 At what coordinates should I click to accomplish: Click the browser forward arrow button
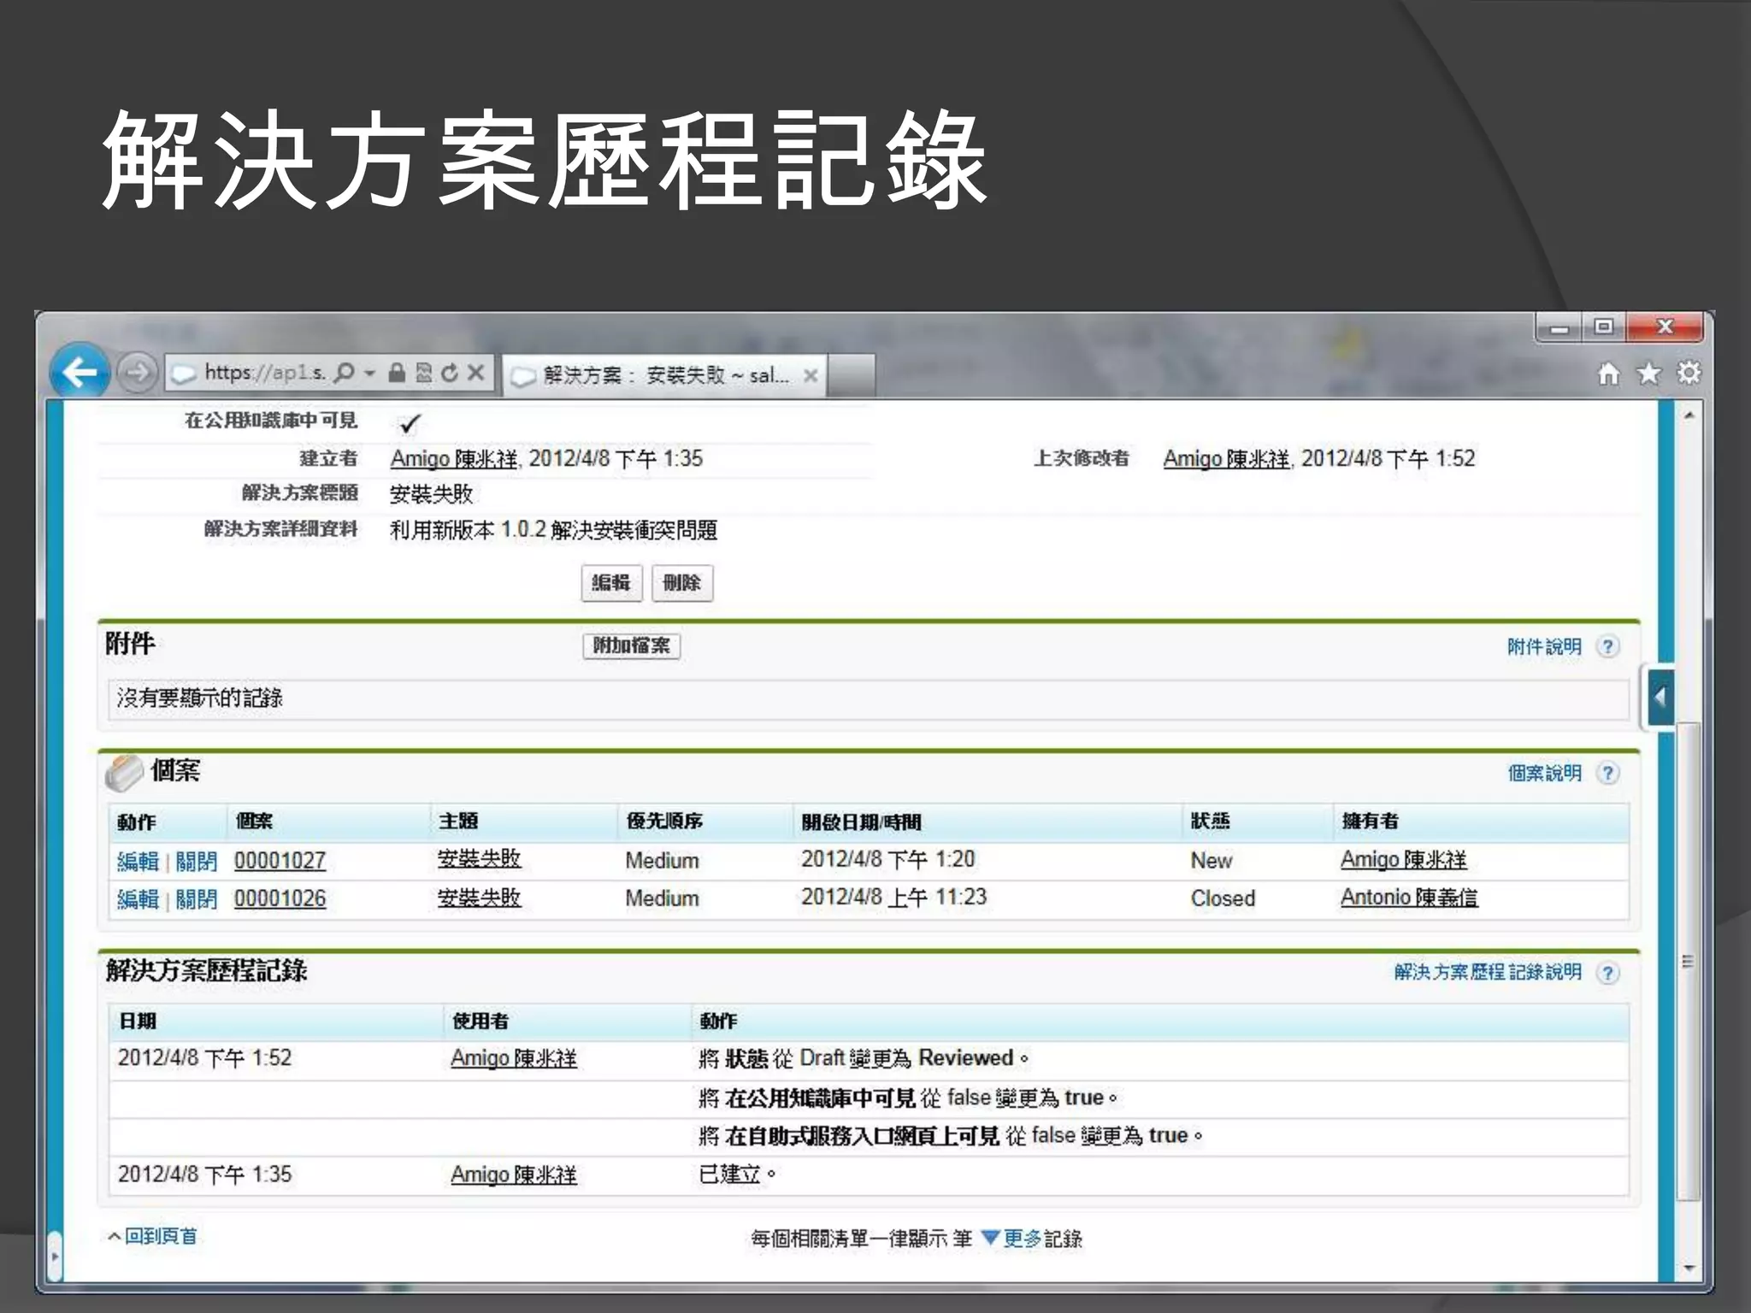(x=137, y=373)
